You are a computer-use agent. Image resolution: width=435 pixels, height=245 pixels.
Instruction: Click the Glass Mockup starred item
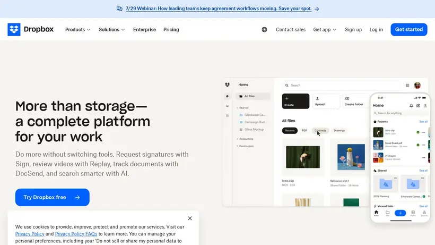point(251,130)
